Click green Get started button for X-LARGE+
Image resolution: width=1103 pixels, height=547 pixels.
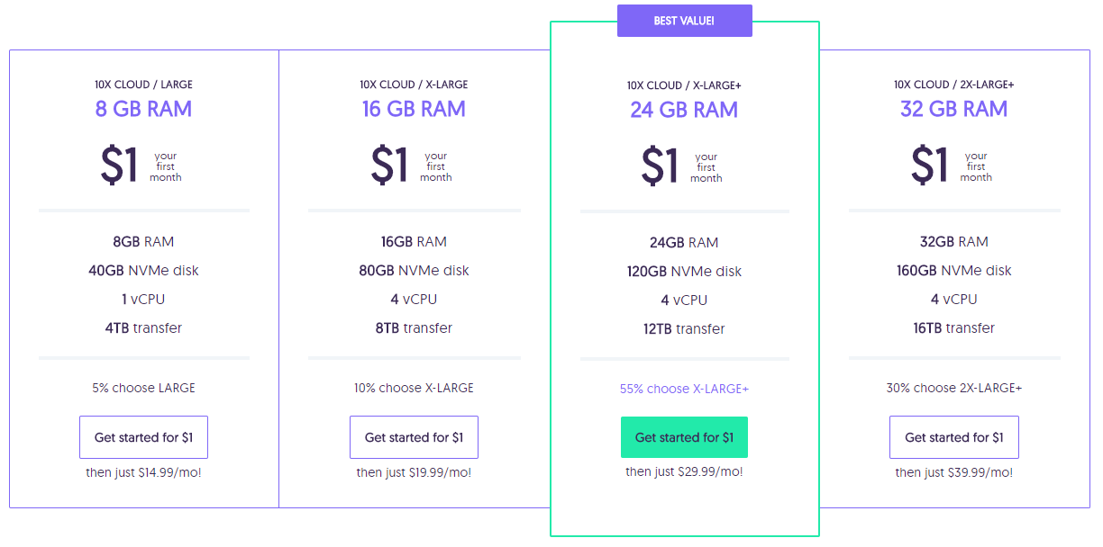pos(684,437)
